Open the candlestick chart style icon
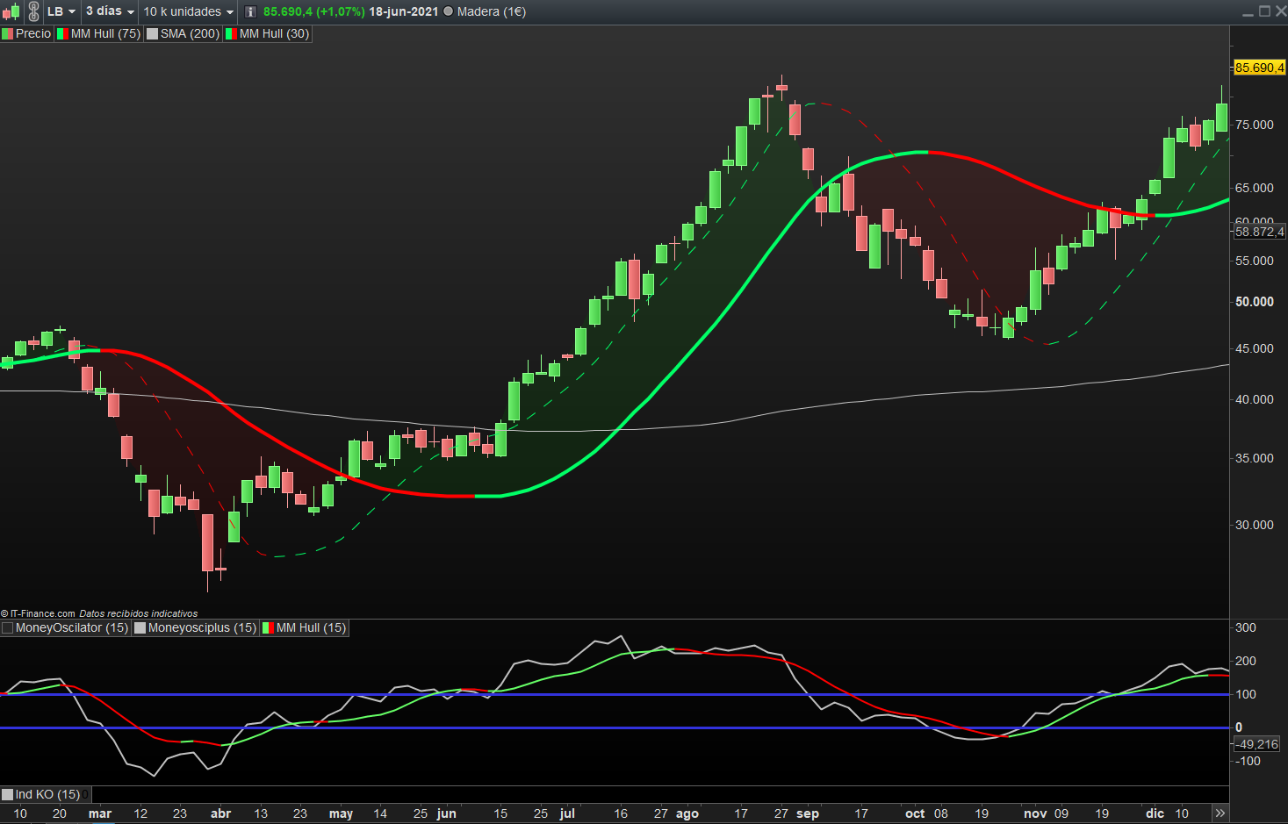Viewport: 1288px width, 824px height. pyautogui.click(x=11, y=11)
